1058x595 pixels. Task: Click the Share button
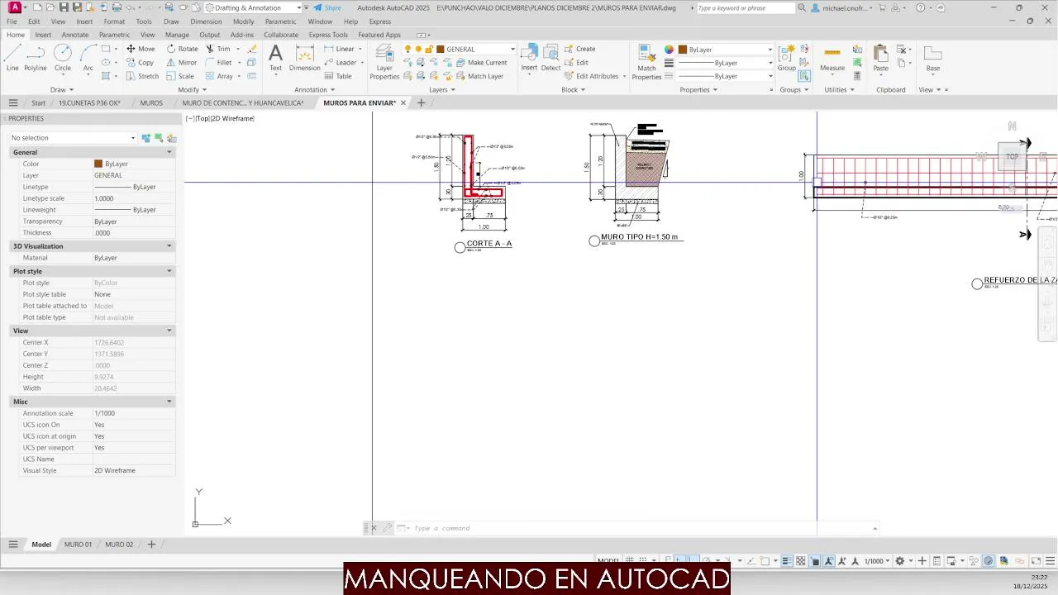click(327, 7)
